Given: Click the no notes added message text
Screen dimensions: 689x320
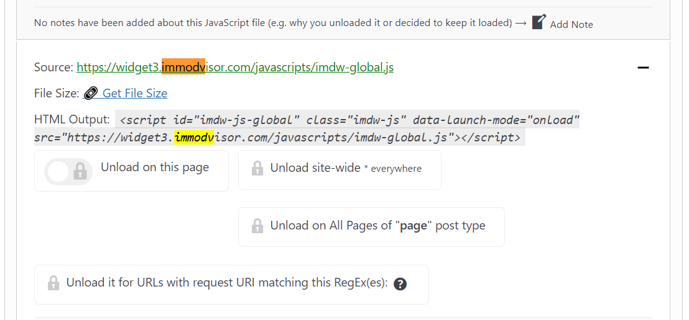Looking at the screenshot, I should (273, 23).
